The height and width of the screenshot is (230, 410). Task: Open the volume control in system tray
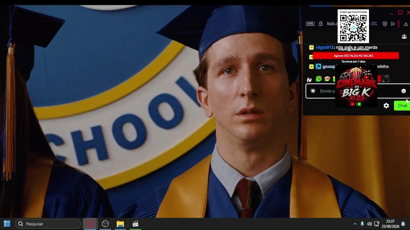pos(369,224)
